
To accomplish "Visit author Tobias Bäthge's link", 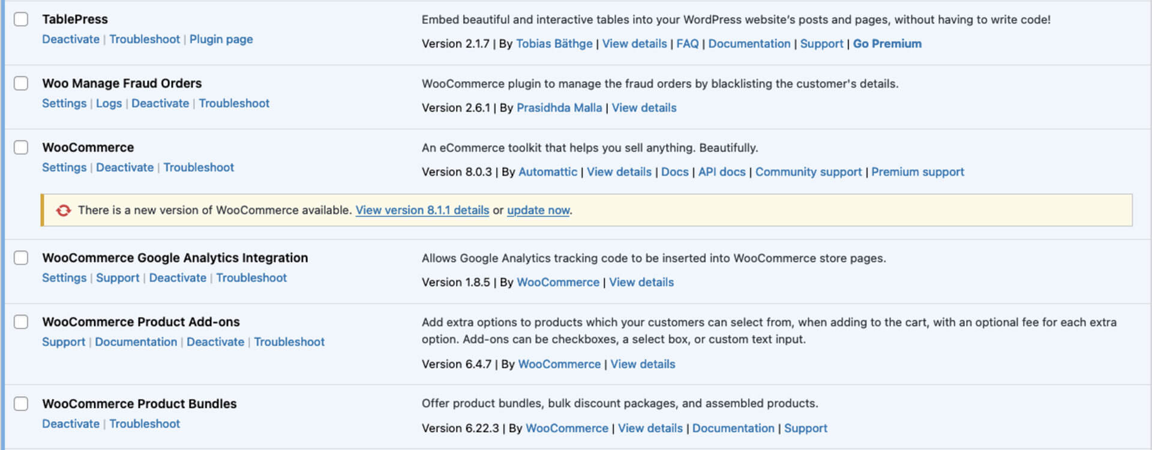I will click(554, 44).
